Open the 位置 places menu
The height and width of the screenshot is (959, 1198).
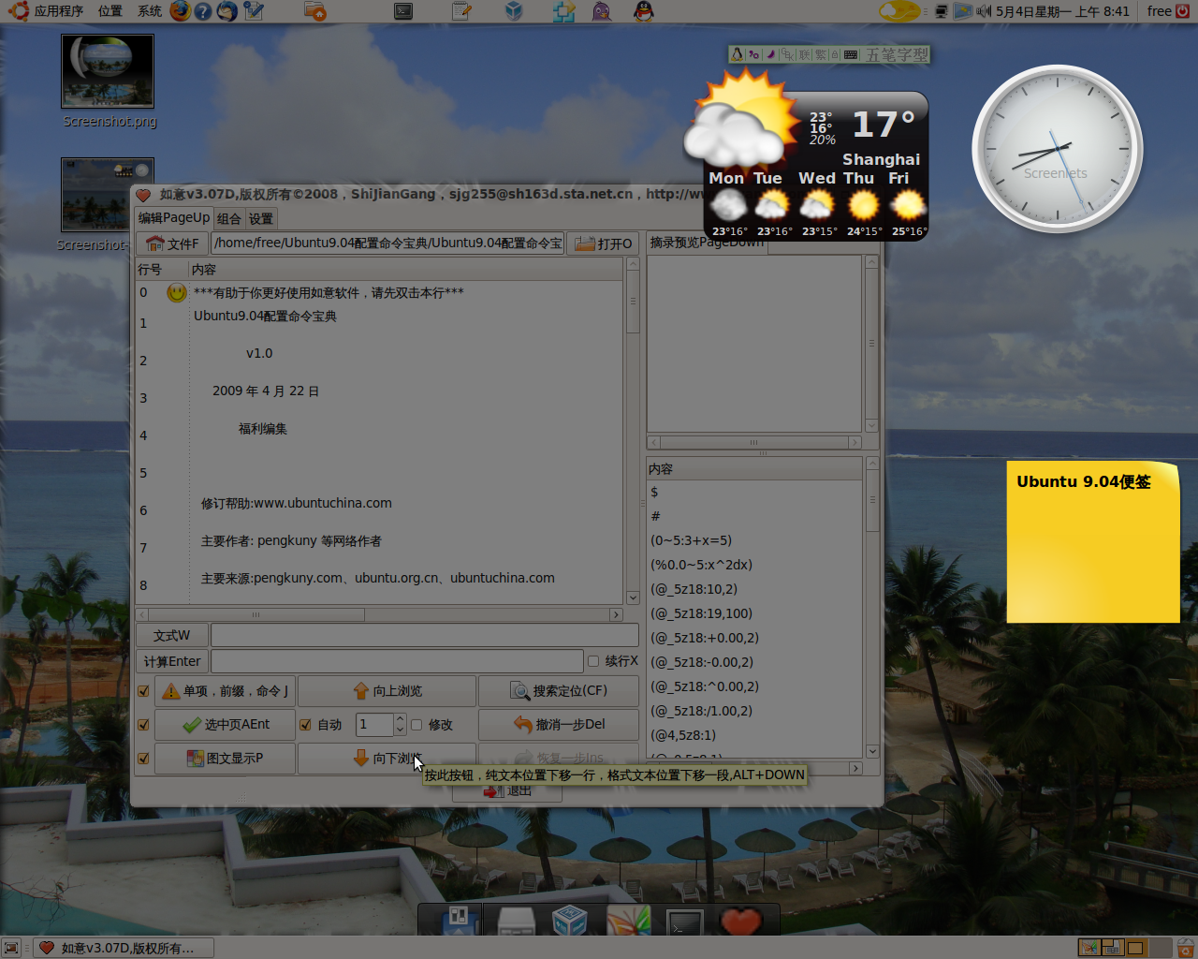110,11
